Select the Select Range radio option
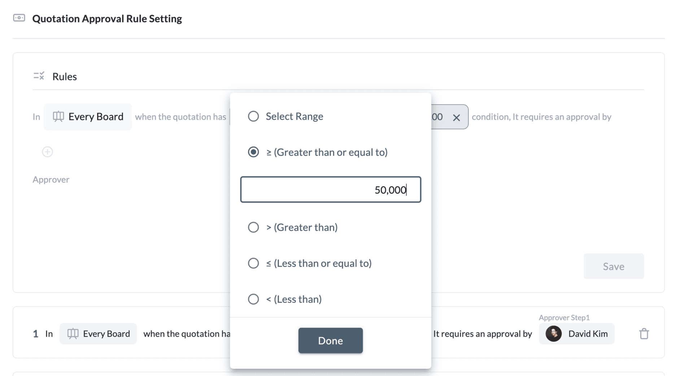 point(253,116)
